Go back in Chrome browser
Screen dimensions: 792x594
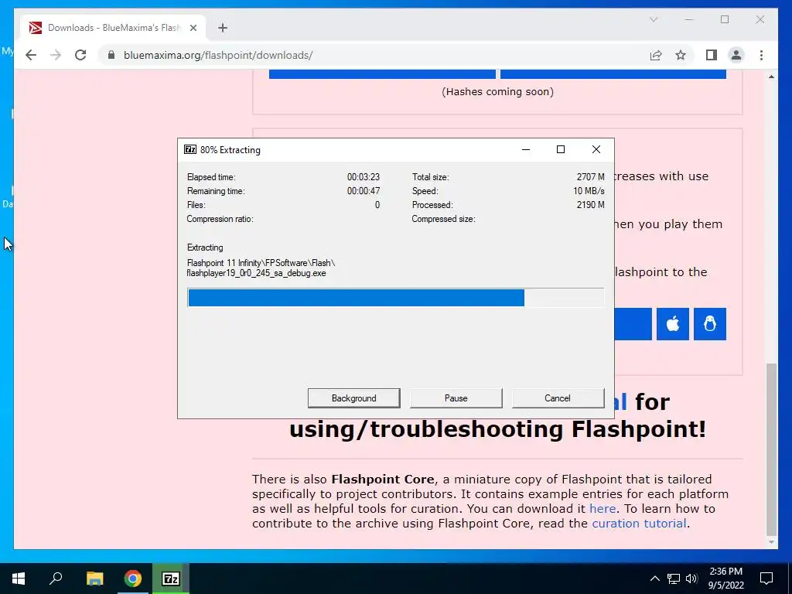(31, 55)
